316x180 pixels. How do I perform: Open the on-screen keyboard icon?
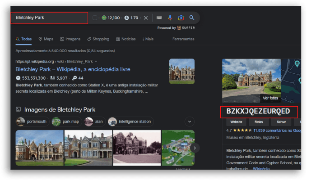click(x=159, y=18)
